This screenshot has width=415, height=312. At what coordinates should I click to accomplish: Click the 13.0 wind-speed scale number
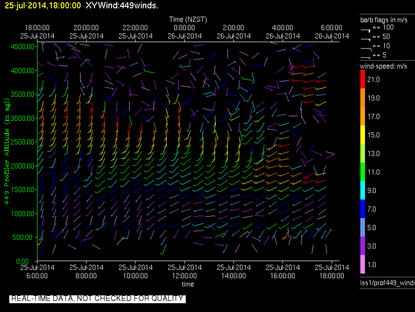373,154
